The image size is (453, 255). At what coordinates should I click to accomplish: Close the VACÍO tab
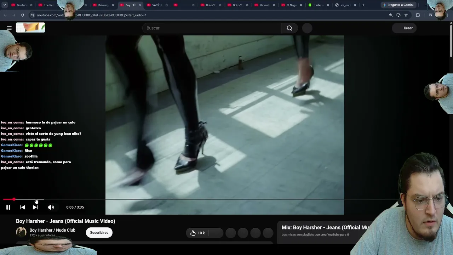(166, 5)
